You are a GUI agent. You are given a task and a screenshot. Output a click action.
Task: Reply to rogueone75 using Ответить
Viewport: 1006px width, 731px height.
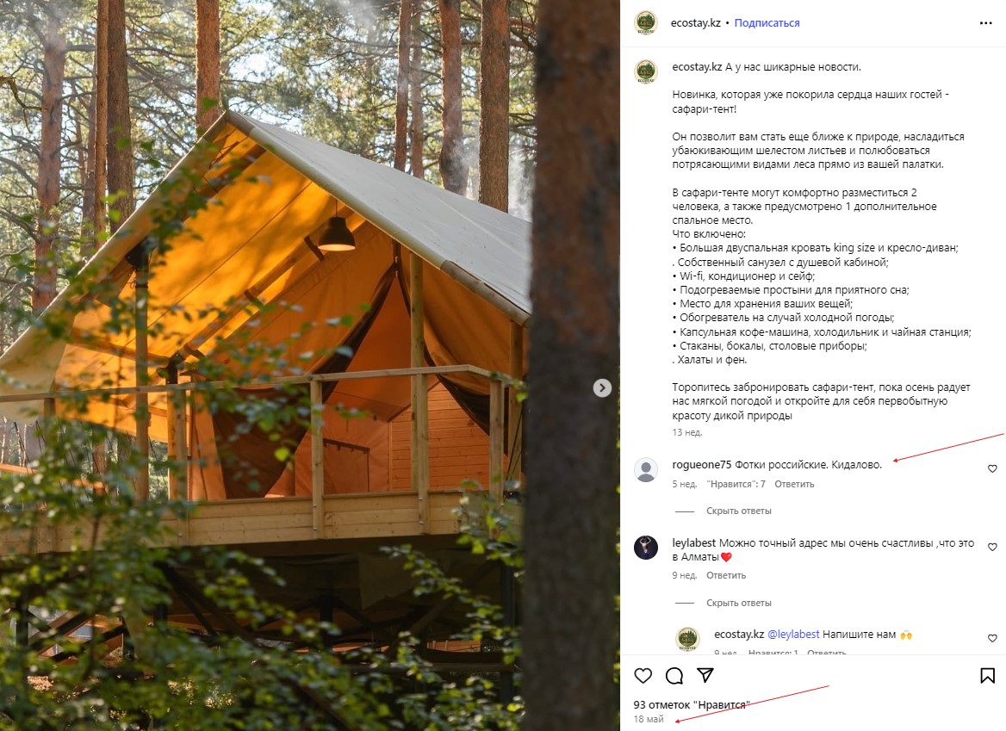(x=794, y=484)
